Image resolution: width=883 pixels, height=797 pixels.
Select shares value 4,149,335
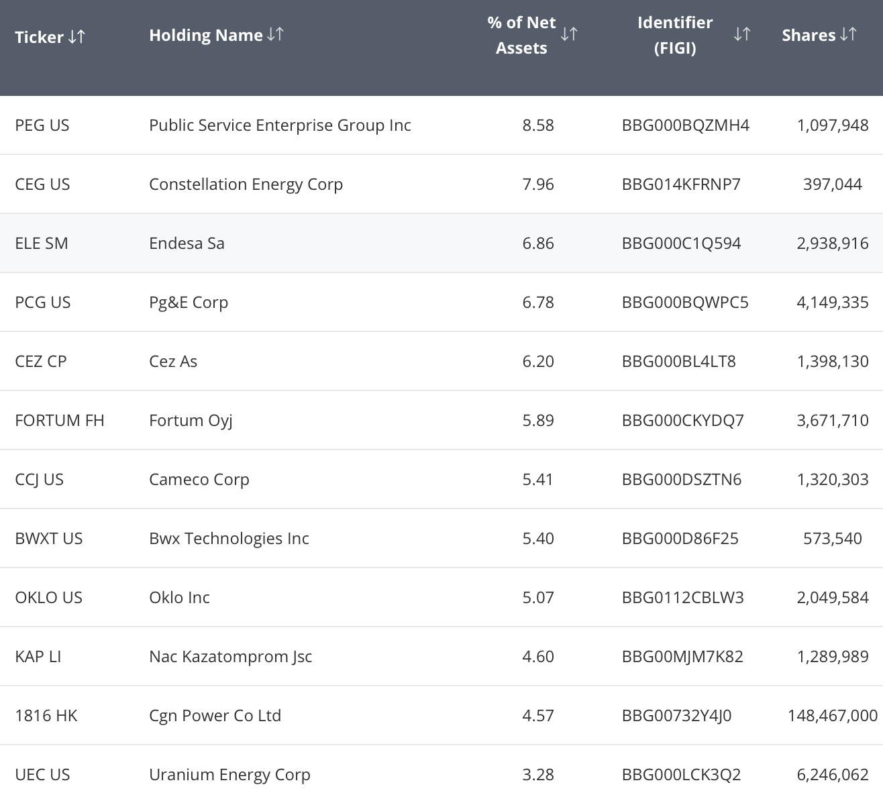(x=833, y=303)
